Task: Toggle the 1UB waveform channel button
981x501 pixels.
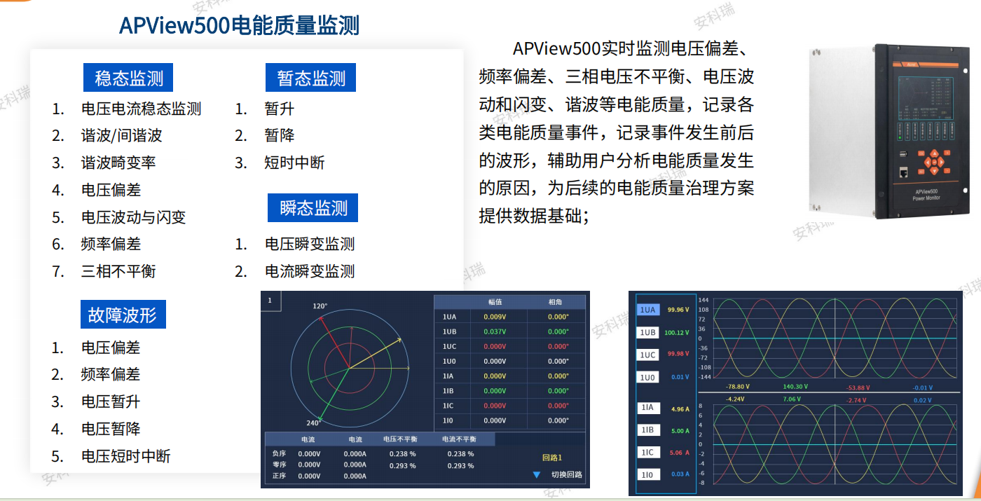Action: coord(648,332)
